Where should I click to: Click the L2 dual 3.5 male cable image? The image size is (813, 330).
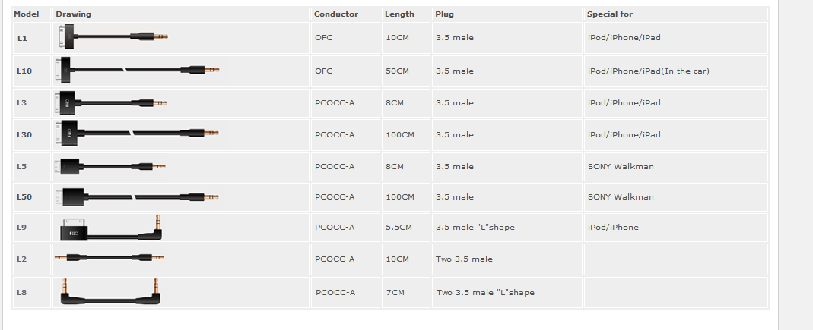(110, 257)
